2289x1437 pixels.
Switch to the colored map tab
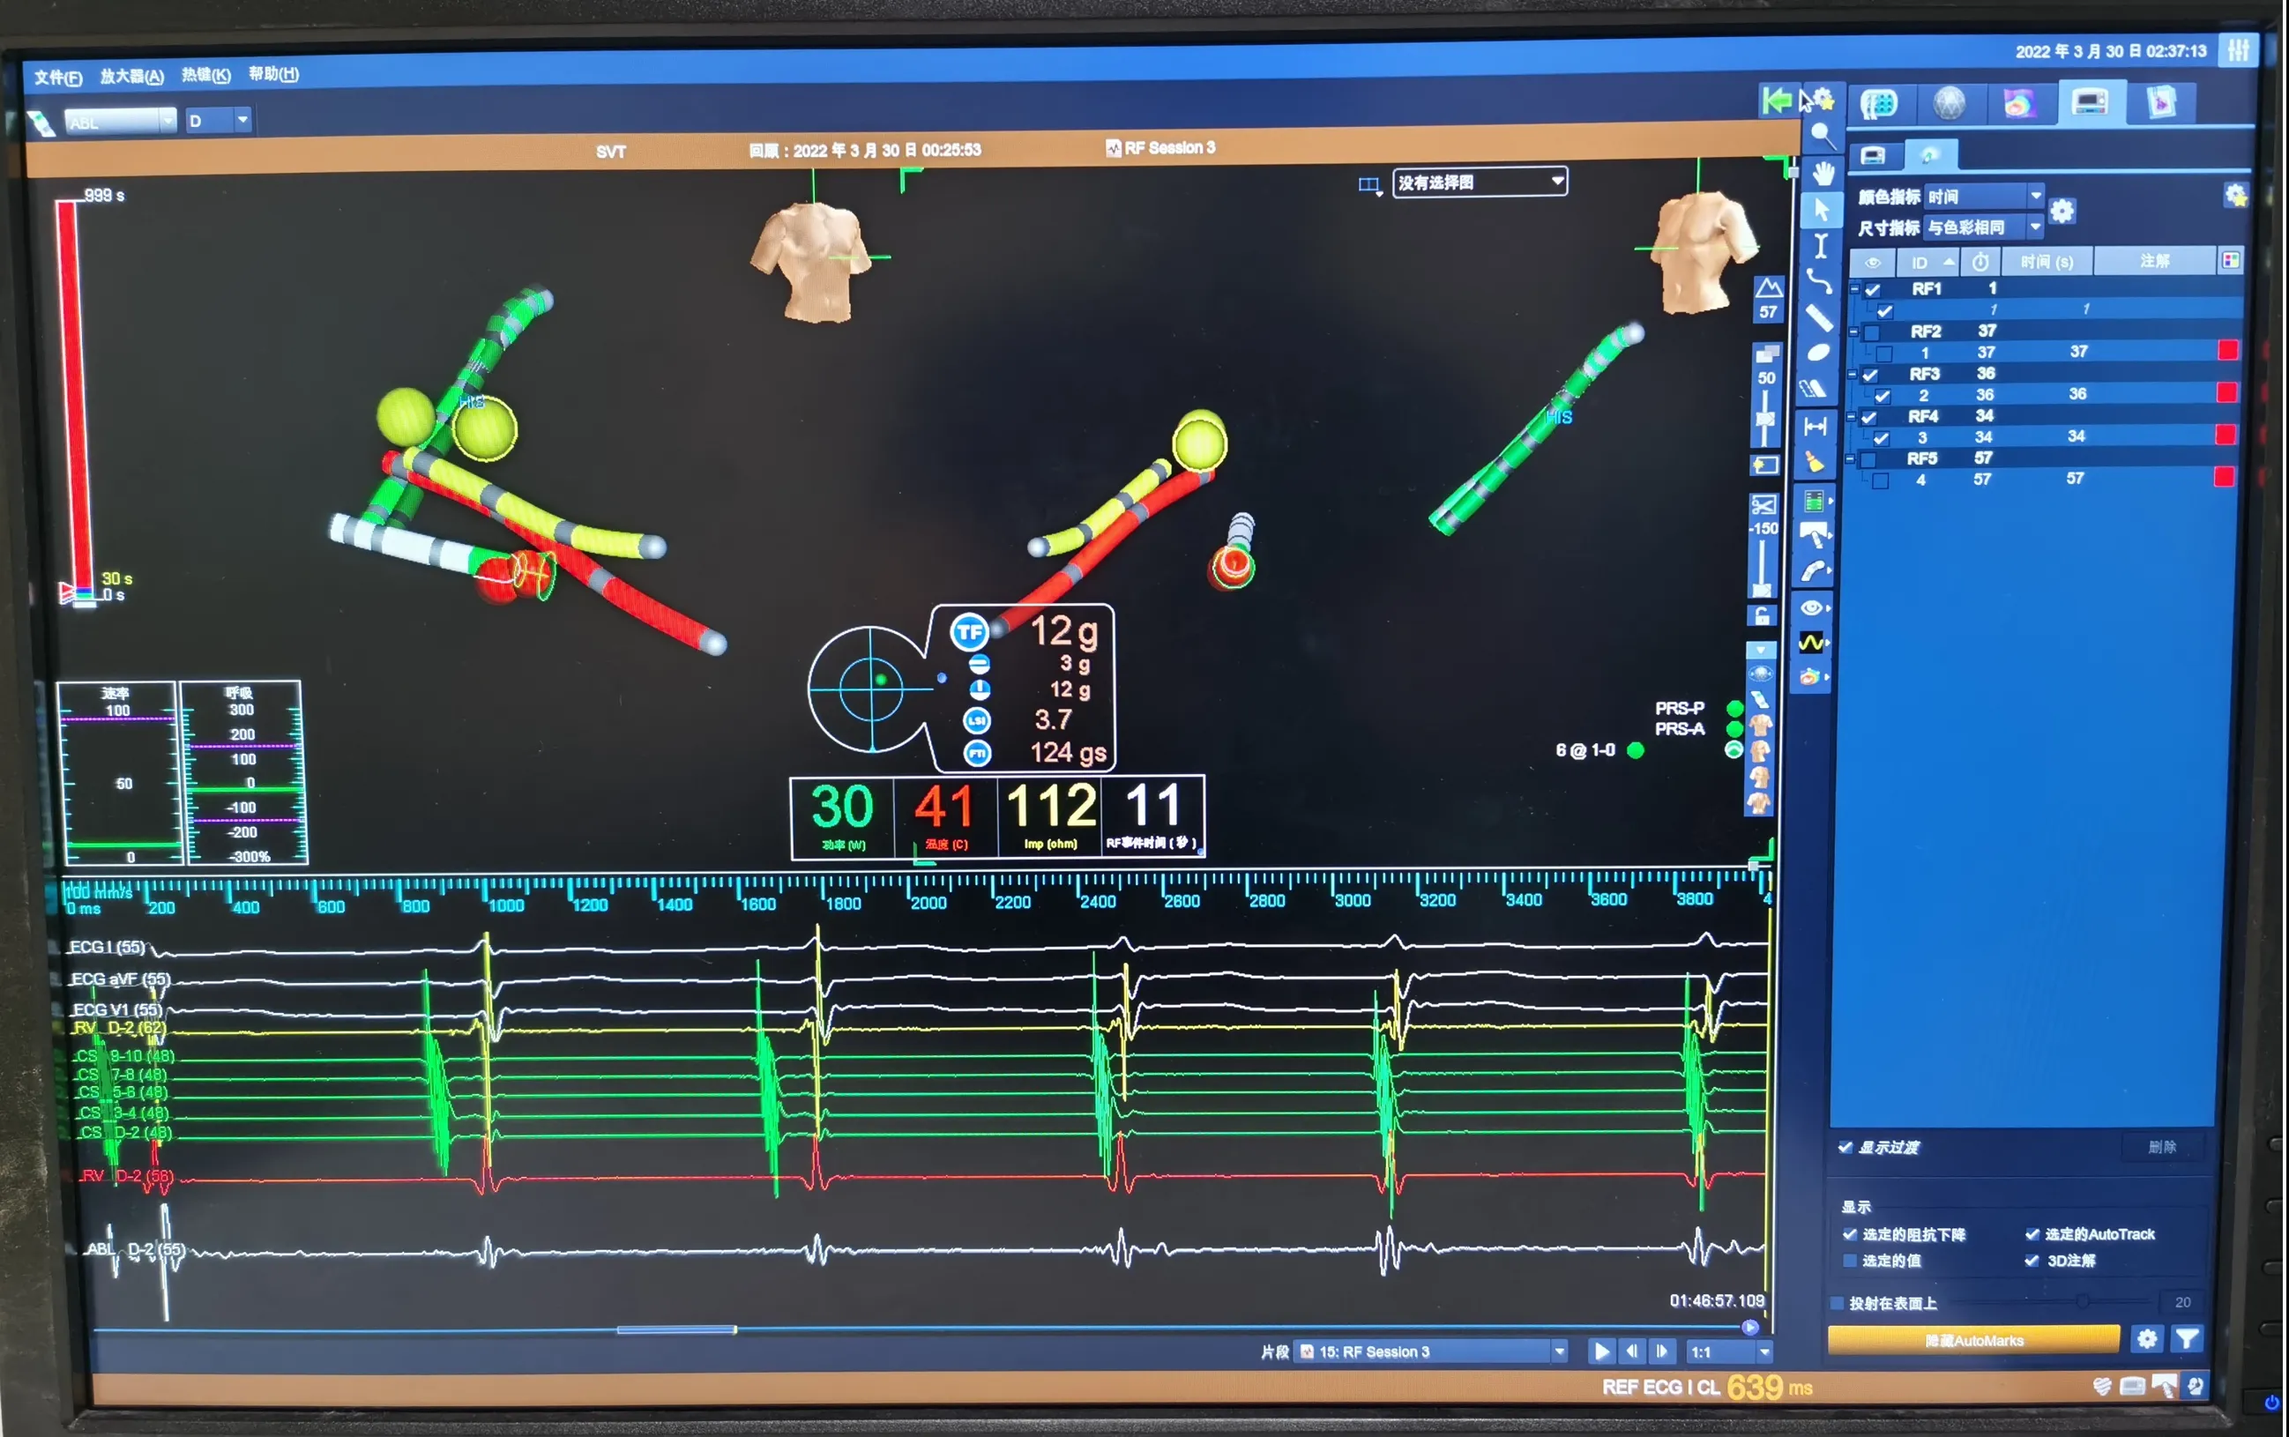point(2018,102)
